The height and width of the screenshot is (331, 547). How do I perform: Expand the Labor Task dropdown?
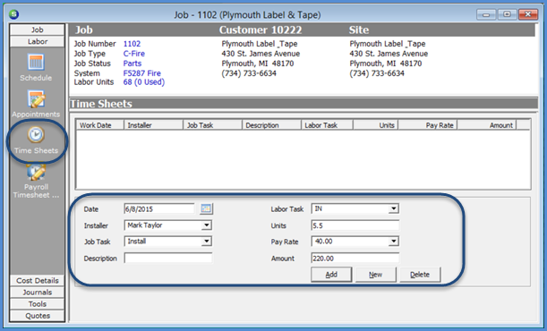394,208
